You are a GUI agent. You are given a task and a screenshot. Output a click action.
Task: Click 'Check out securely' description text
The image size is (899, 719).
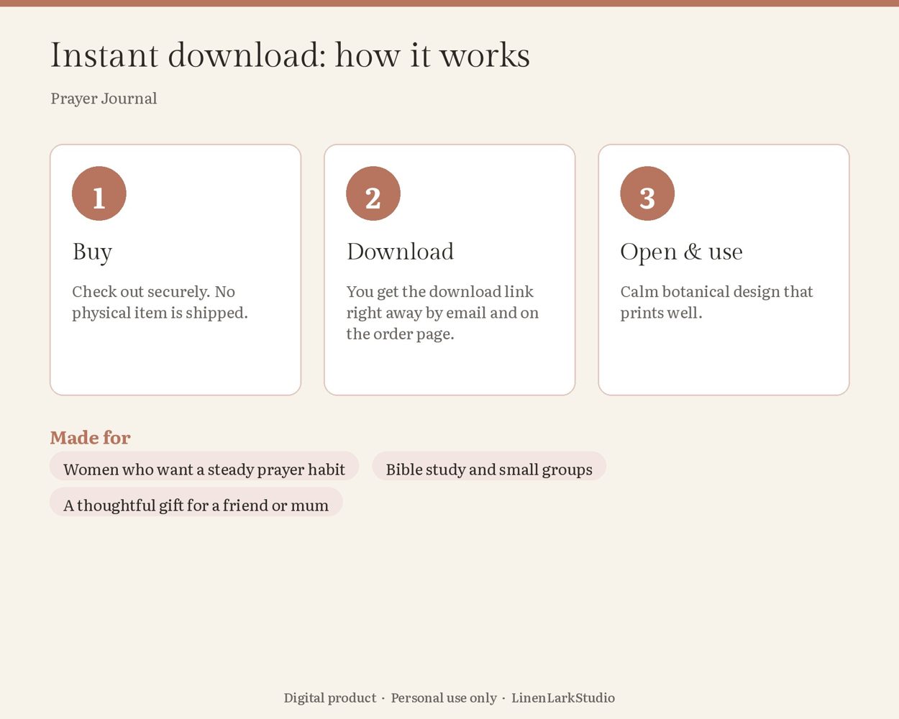pos(160,302)
